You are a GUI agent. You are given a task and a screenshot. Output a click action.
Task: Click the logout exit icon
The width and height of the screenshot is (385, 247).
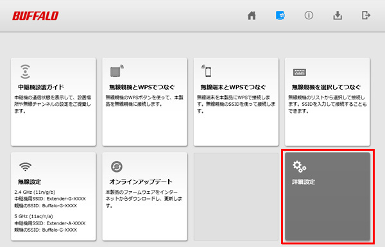[x=366, y=15]
